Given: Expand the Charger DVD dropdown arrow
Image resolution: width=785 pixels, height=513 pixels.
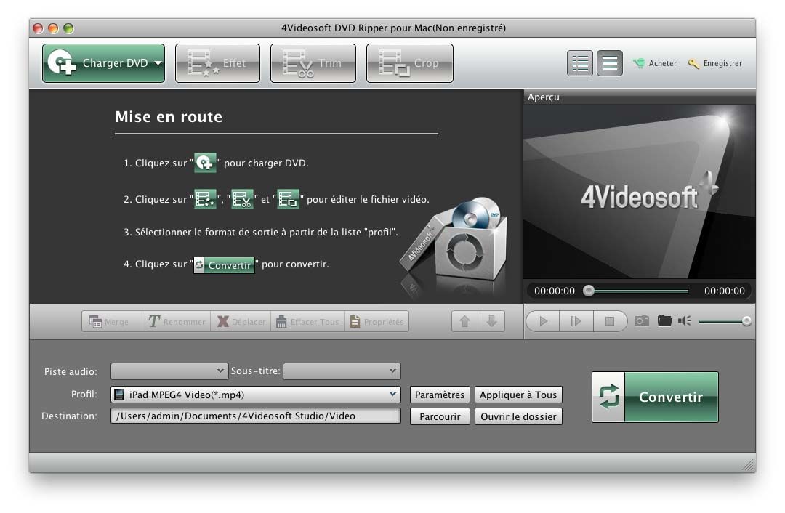Looking at the screenshot, I should tap(158, 63).
